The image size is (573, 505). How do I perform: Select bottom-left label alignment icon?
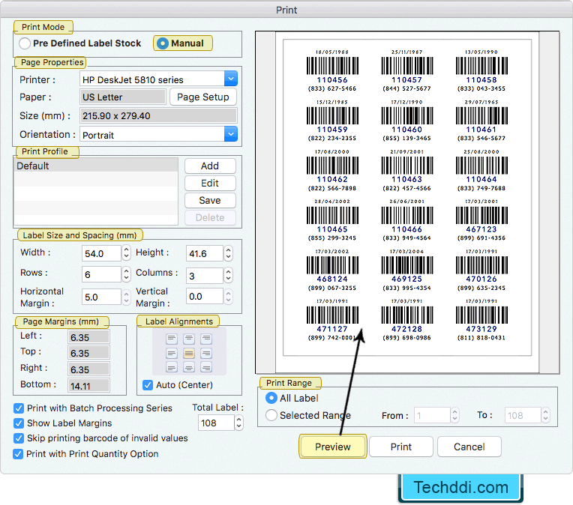coord(172,367)
